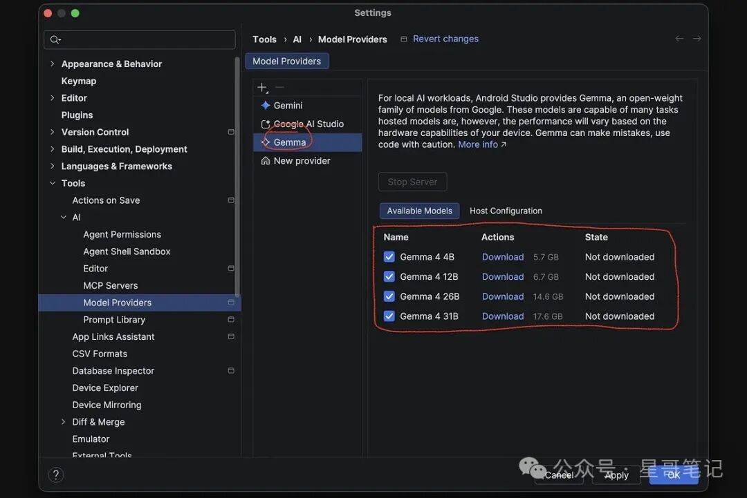The image size is (747, 498).
Task: Click the plus icon to add provider
Action: [262, 88]
